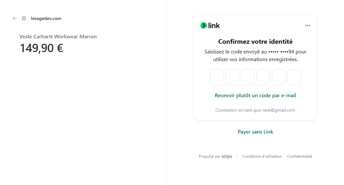Open the 'Confidentialité' link
The image size is (344, 185).
point(299,156)
